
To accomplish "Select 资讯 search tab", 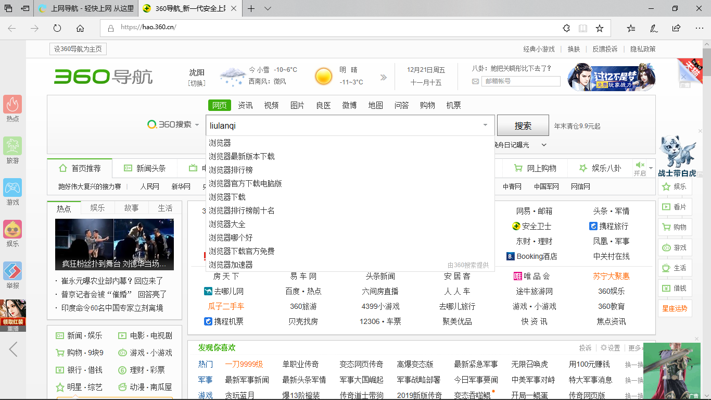I will [245, 105].
